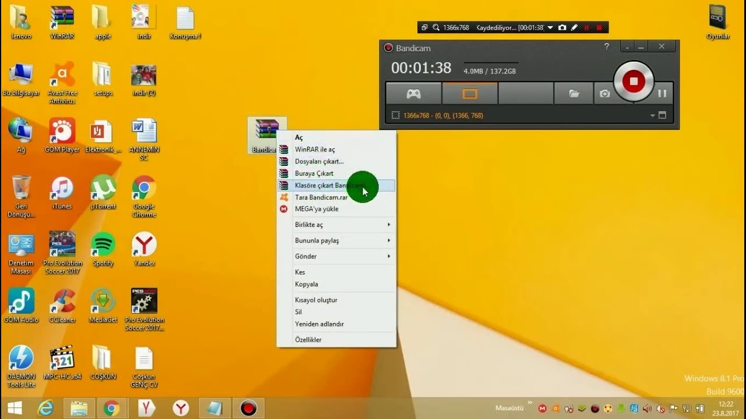This screenshot has height=419, width=746.
Task: Select Bandicam game recording mode gamepad icon
Action: click(413, 93)
